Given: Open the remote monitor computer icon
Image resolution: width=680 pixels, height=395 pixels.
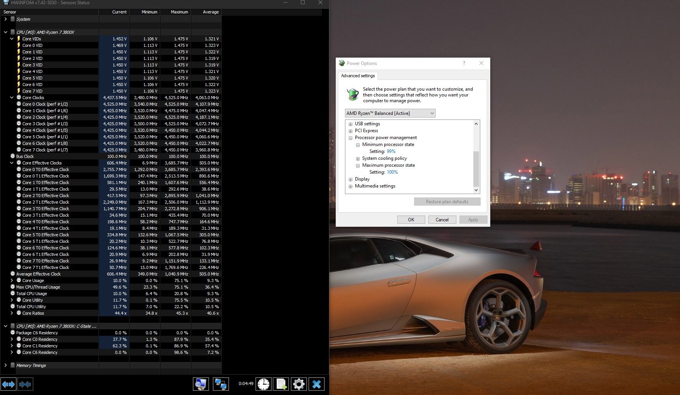Looking at the screenshot, I should (x=201, y=384).
